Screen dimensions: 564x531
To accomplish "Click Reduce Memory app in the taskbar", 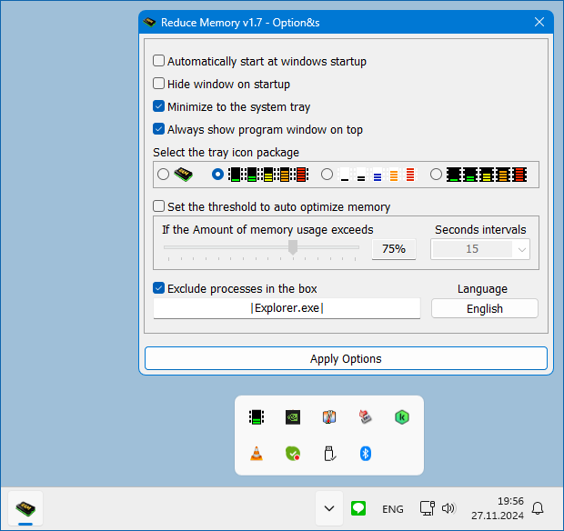I will click(x=26, y=507).
